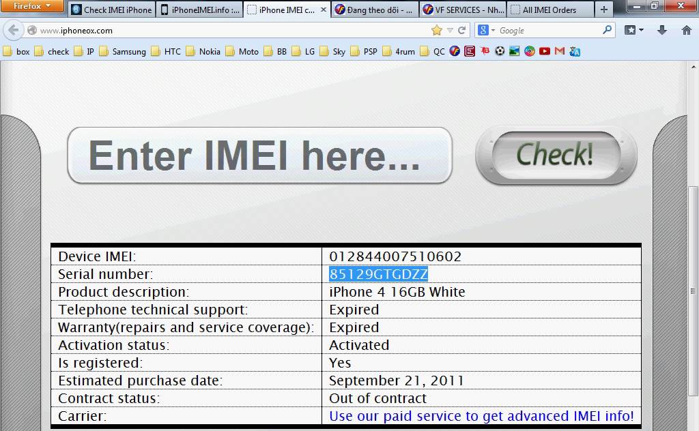Screen dimensions: 699x431
Task: Click the Check! button
Action: click(556, 155)
